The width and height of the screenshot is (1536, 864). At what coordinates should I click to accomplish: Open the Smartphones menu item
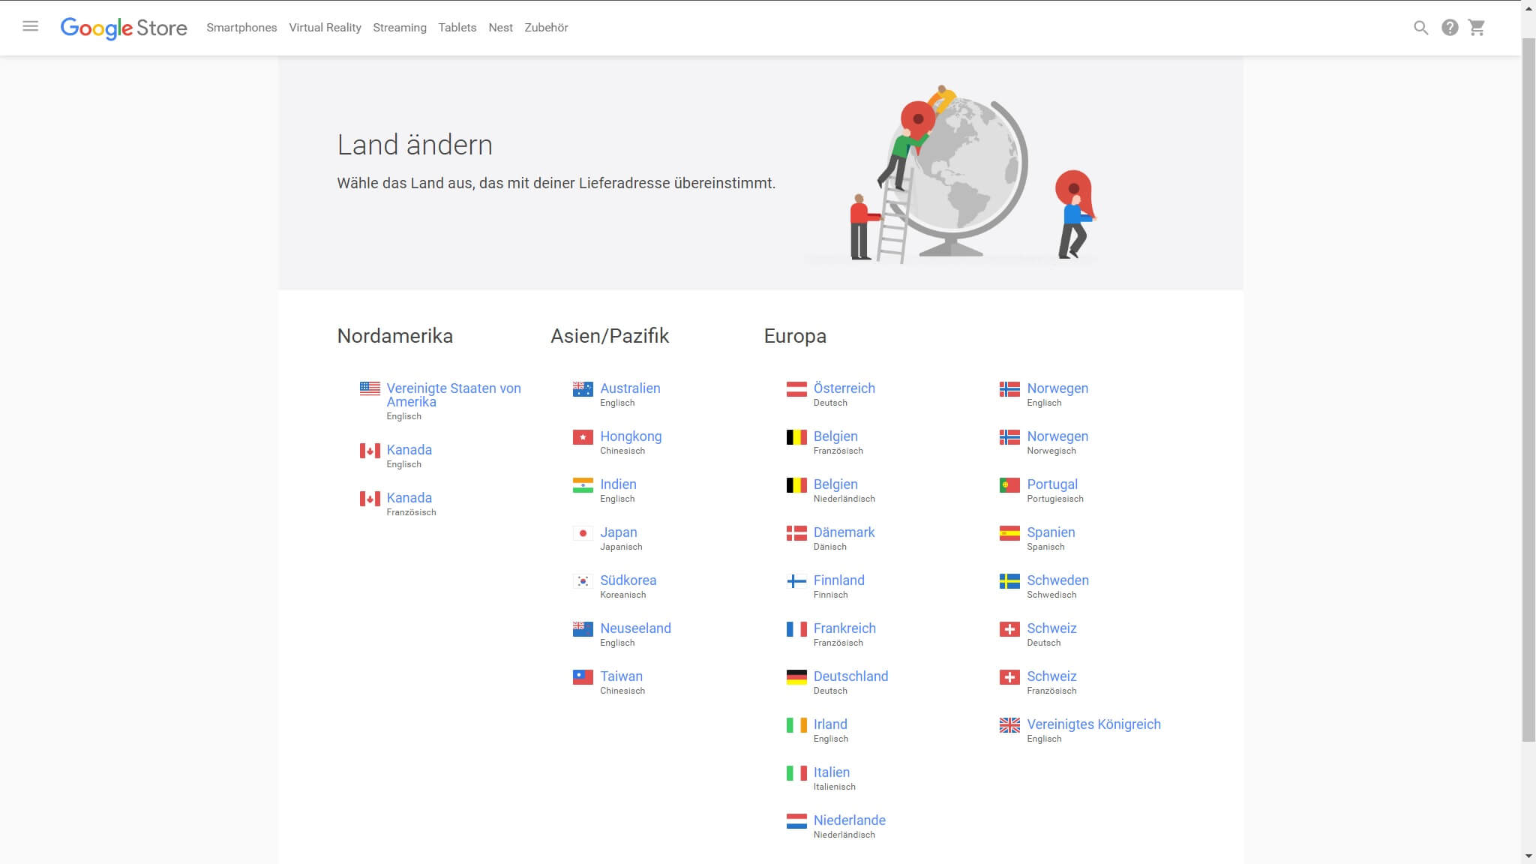pos(241,28)
